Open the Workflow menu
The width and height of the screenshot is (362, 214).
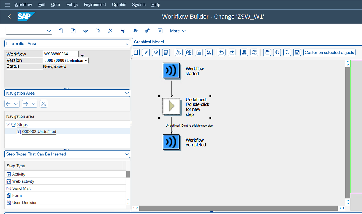click(23, 5)
